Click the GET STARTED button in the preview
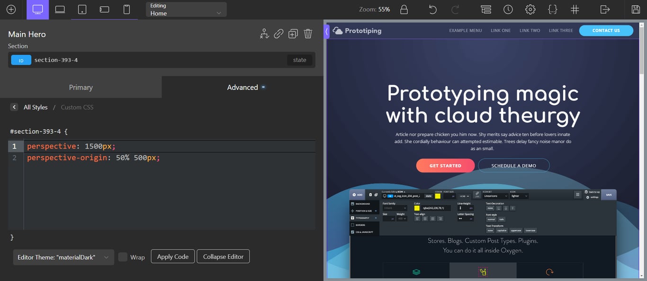The width and height of the screenshot is (647, 281). 445,166
